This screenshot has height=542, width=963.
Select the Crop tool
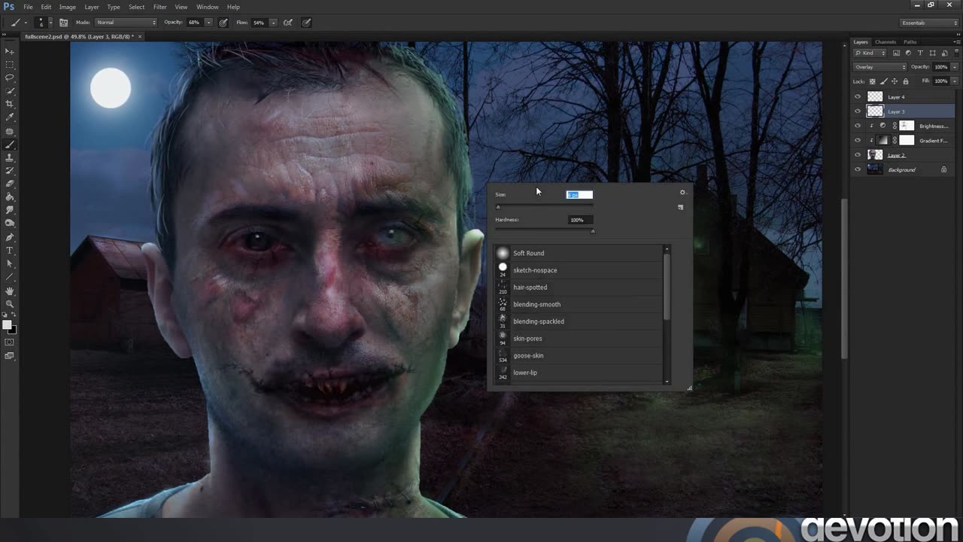10,104
